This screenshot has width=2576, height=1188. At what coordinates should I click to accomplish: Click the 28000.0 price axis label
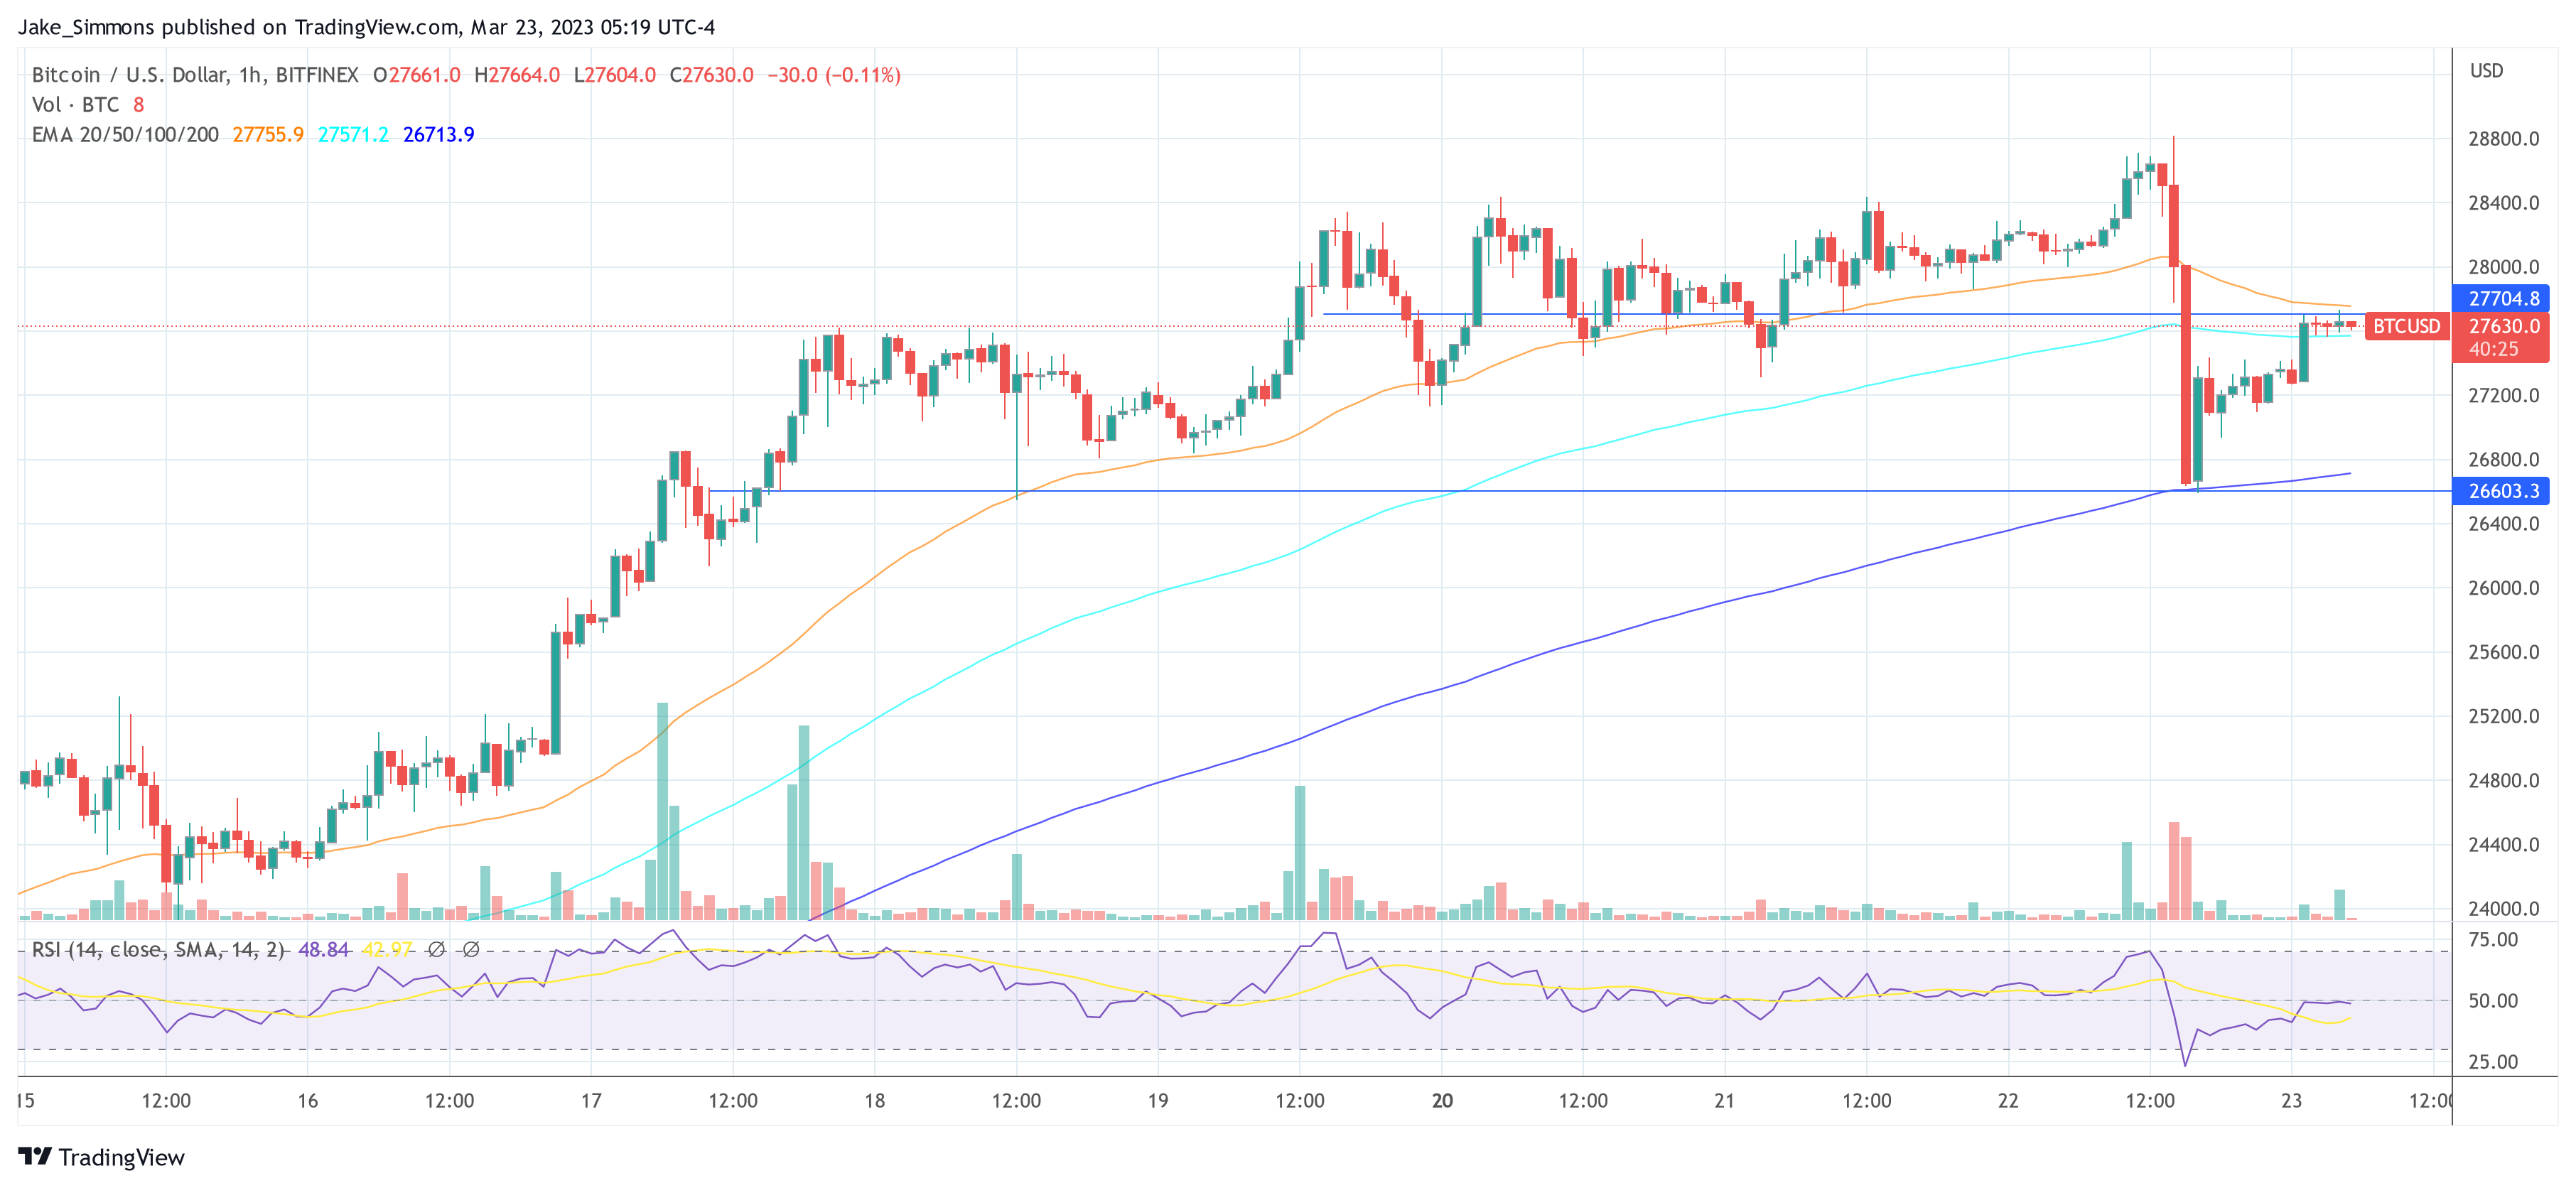coord(2503,267)
